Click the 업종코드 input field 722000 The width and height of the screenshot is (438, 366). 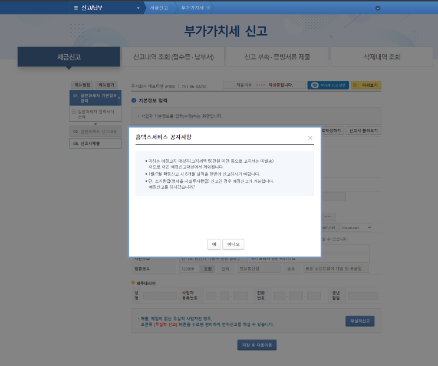tap(189, 269)
